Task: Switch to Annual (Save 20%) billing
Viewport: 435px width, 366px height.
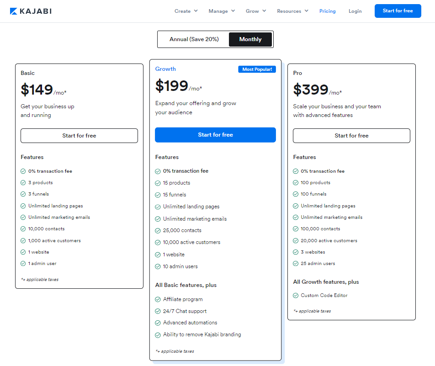Action: [194, 39]
